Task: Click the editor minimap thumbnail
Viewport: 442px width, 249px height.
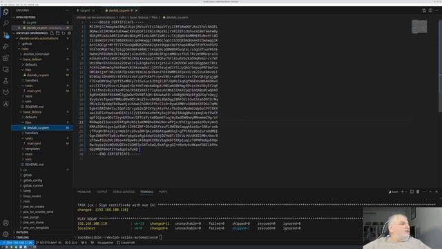Action: click(x=419, y=27)
